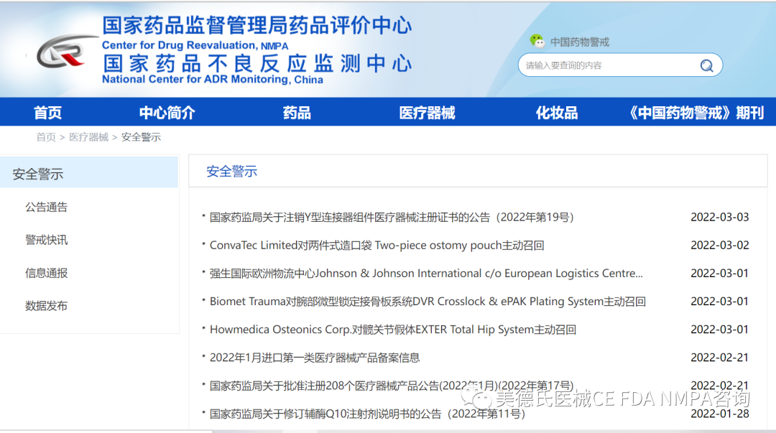776x433 pixels.
Task: Open the 中心简介 navigation tab
Action: pyautogui.click(x=167, y=113)
